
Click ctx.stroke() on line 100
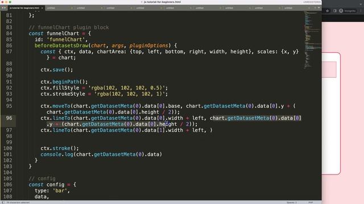pos(60,148)
